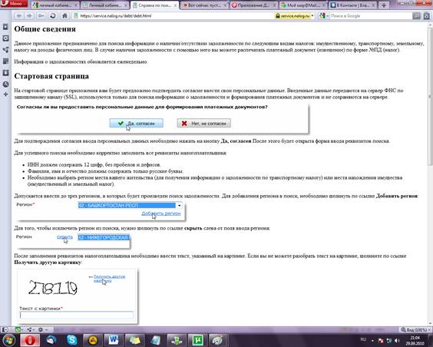Toggle the panel button in the status bar
This screenshot has height=347, width=433.
(5, 329)
